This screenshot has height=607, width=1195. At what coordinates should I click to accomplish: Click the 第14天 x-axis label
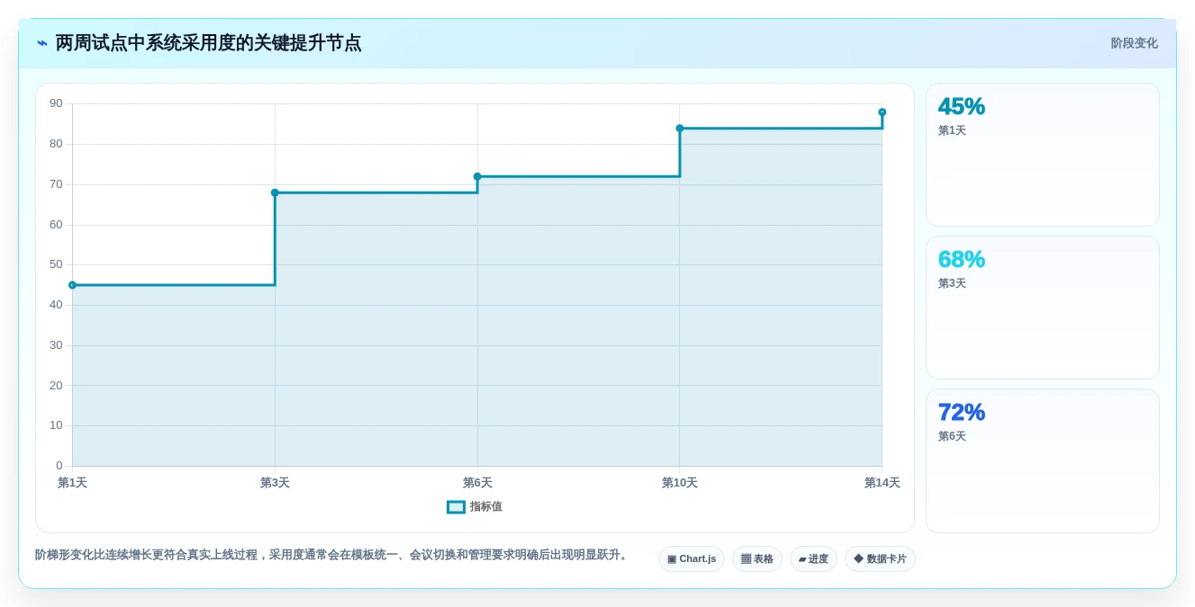[x=883, y=483]
